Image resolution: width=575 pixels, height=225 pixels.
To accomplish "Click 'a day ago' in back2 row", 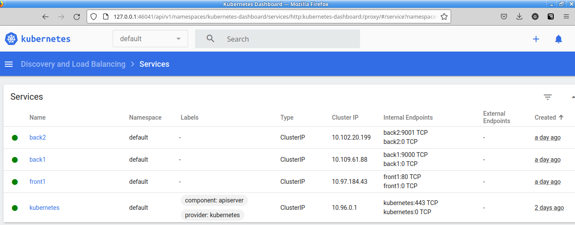I will click(548, 137).
